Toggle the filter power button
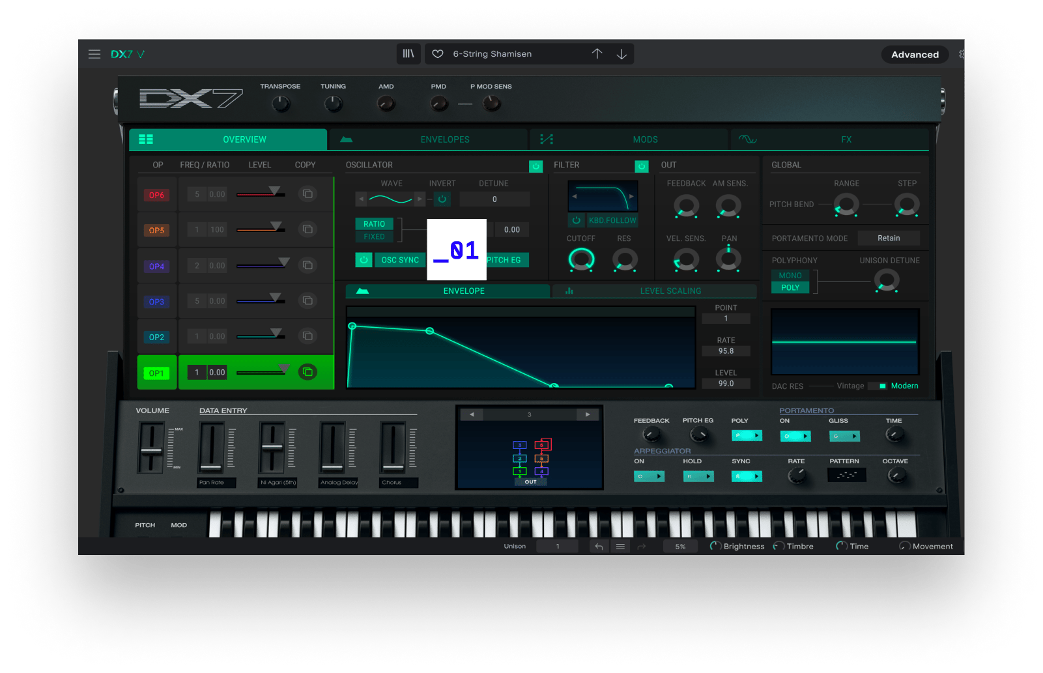This screenshot has width=1043, height=673. click(x=642, y=166)
